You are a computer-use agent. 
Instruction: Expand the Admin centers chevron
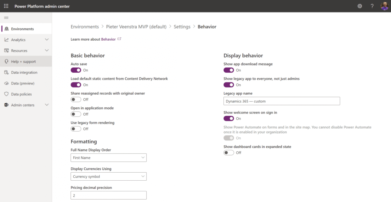coord(47,105)
